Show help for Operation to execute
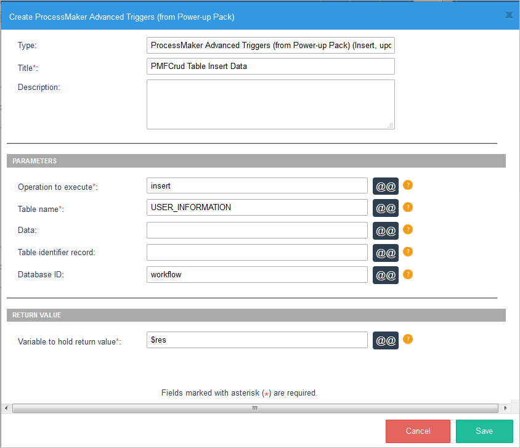Viewport: 520px width, 448px height. click(408, 185)
